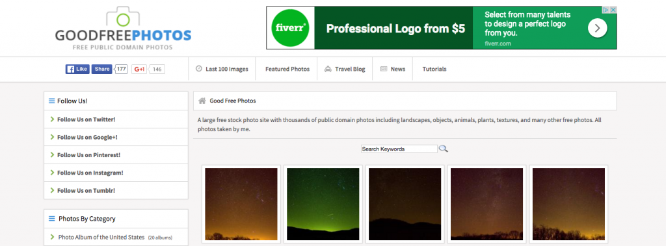Click the Photos By Category heading
This screenshot has width=666, height=246.
point(87,219)
